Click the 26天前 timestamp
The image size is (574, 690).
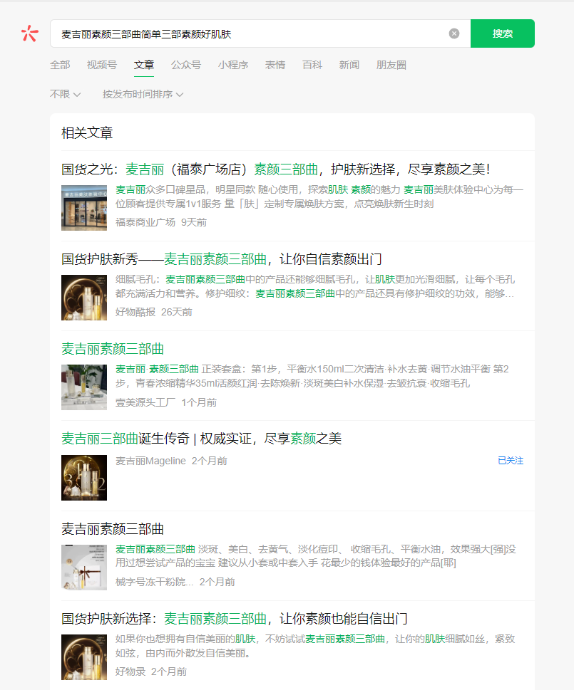pos(177,312)
